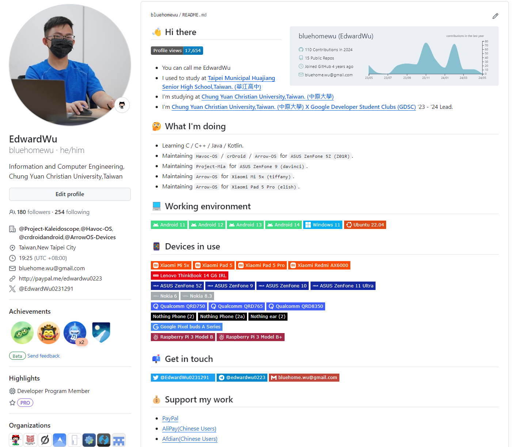Open the first organization avatar
The image size is (514, 447).
(15, 440)
